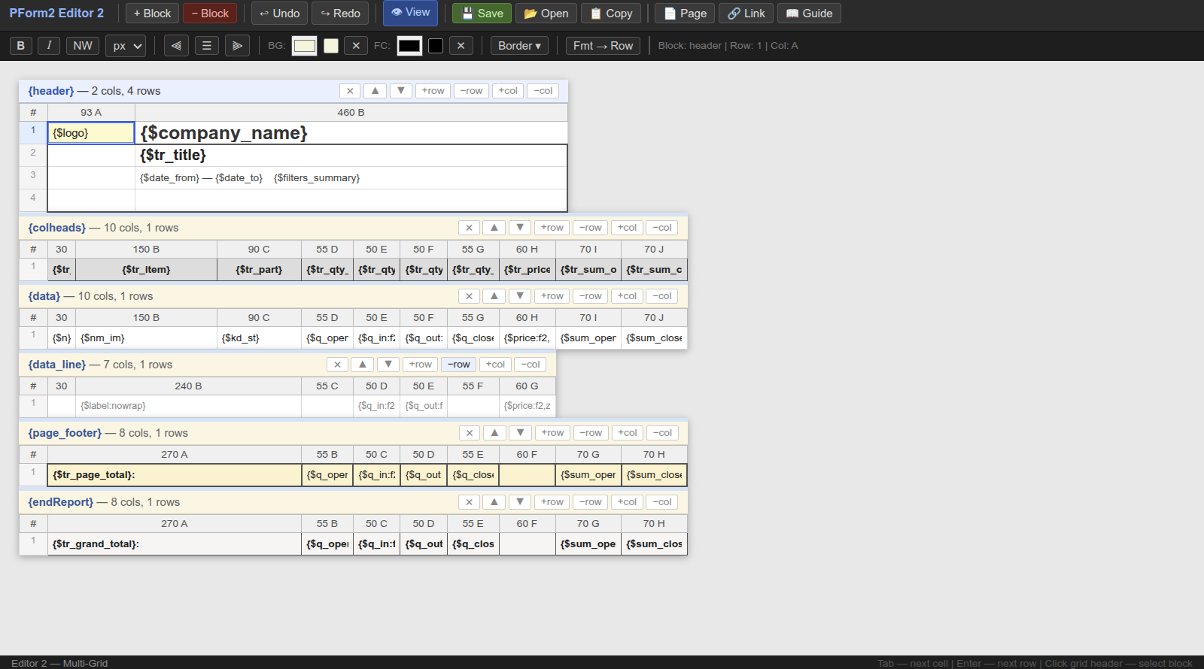Viewport: 1204px width, 669px height.
Task: Pick the FC font color swatch
Action: [409, 46]
